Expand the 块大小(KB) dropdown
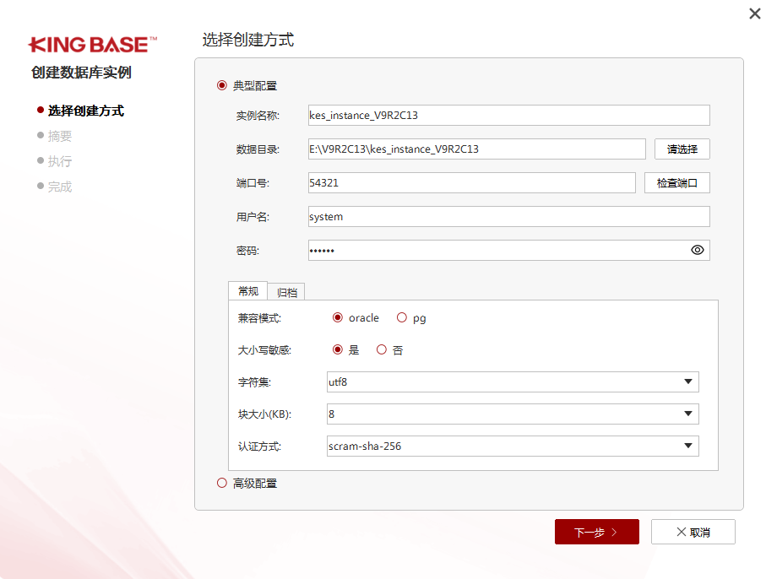This screenshot has height=579, width=766. point(513,414)
